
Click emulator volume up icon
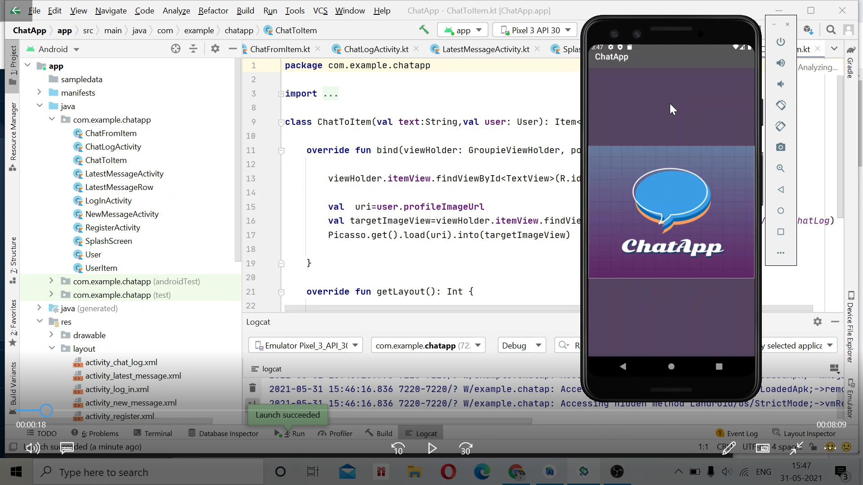click(781, 63)
